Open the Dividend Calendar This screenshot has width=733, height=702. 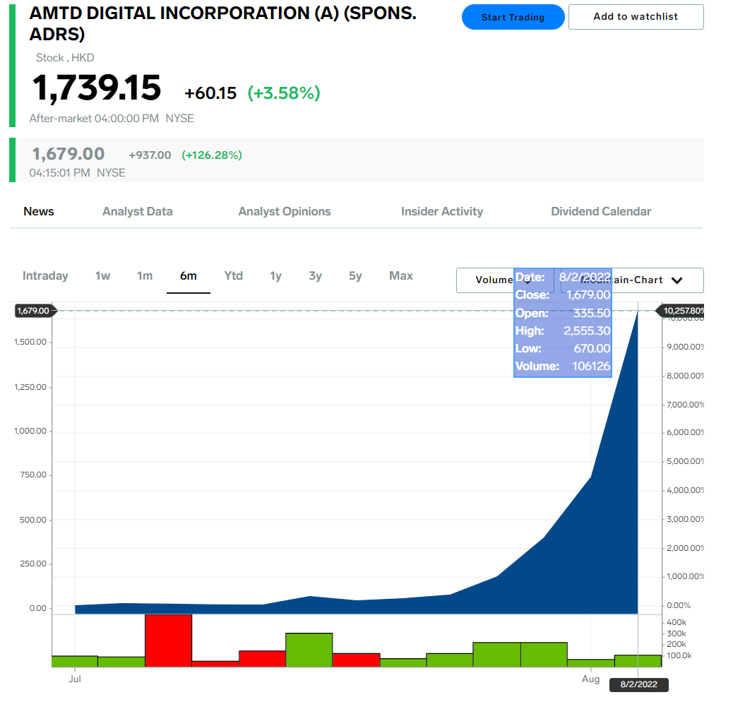click(x=601, y=211)
